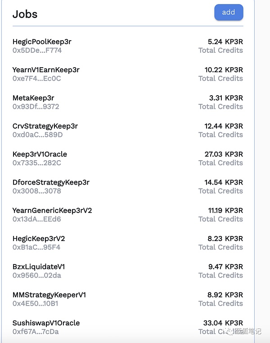Click the Jobs section heading

click(x=25, y=14)
